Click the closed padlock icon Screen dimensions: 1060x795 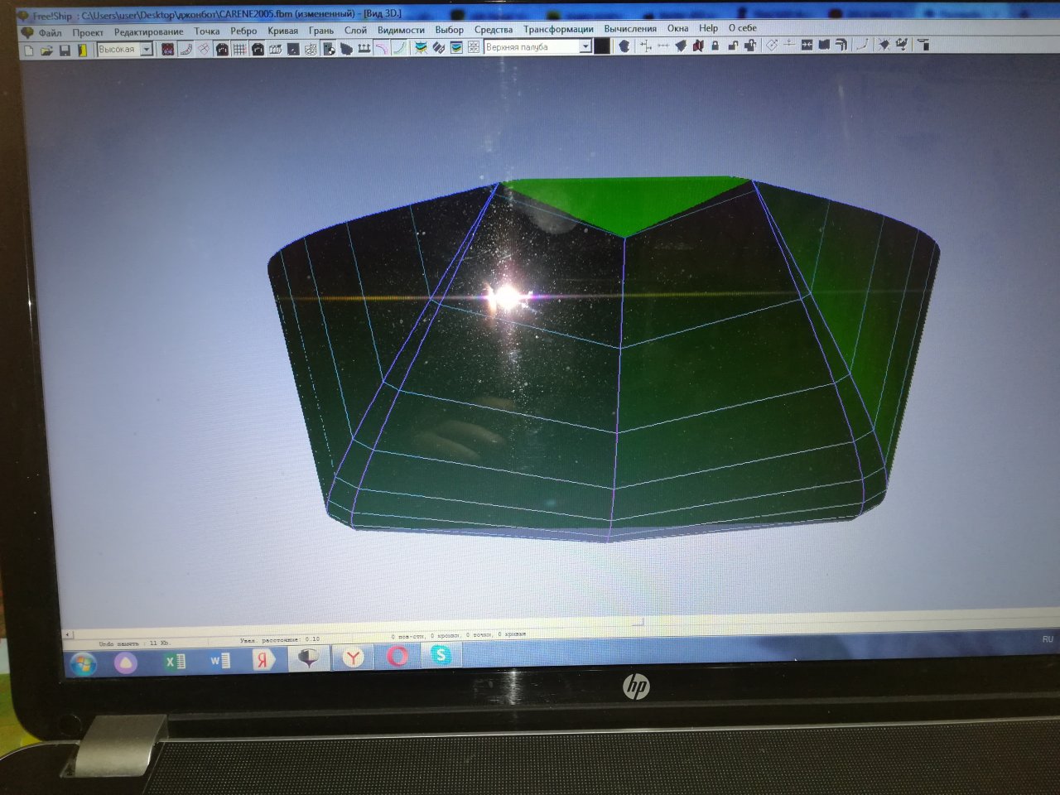pyautogui.click(x=715, y=46)
